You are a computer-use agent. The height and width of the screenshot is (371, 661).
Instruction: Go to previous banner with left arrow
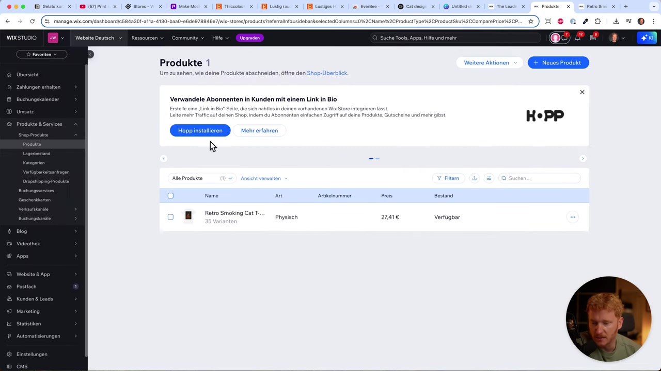(164, 158)
